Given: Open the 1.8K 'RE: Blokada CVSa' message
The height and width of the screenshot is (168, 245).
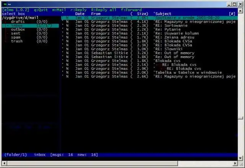Looking at the screenshot, I should (149, 41).
